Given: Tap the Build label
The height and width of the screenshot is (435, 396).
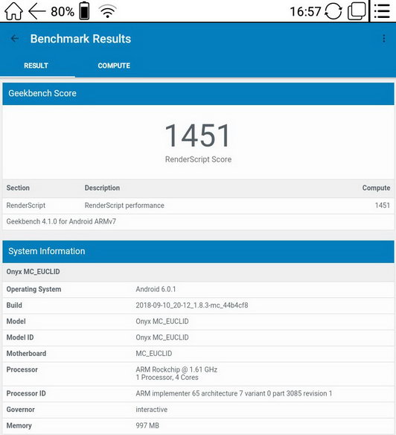Looking at the screenshot, I should pyautogui.click(x=14, y=305).
